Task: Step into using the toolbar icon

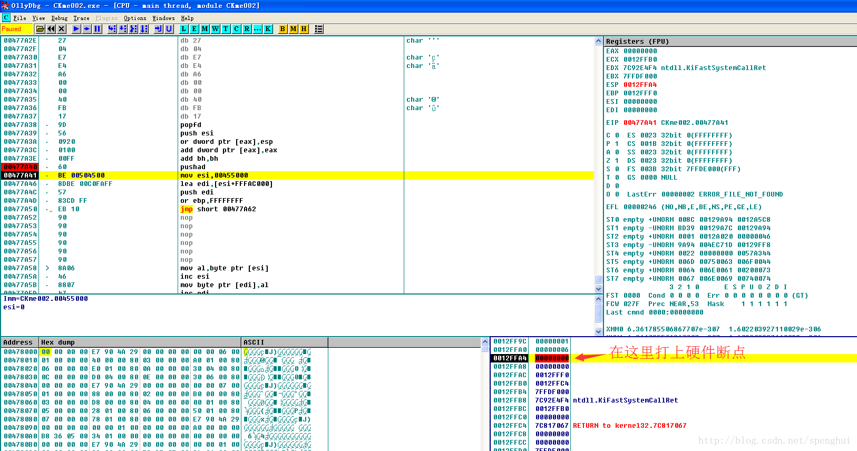Action: point(112,29)
